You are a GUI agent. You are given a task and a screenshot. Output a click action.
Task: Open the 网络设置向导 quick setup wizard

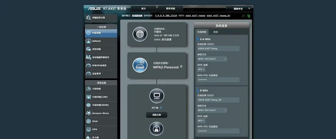pos(101,18)
